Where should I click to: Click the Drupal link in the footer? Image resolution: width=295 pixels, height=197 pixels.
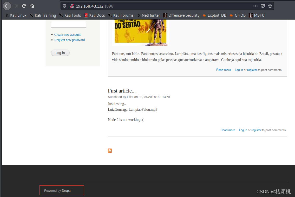coord(67,190)
